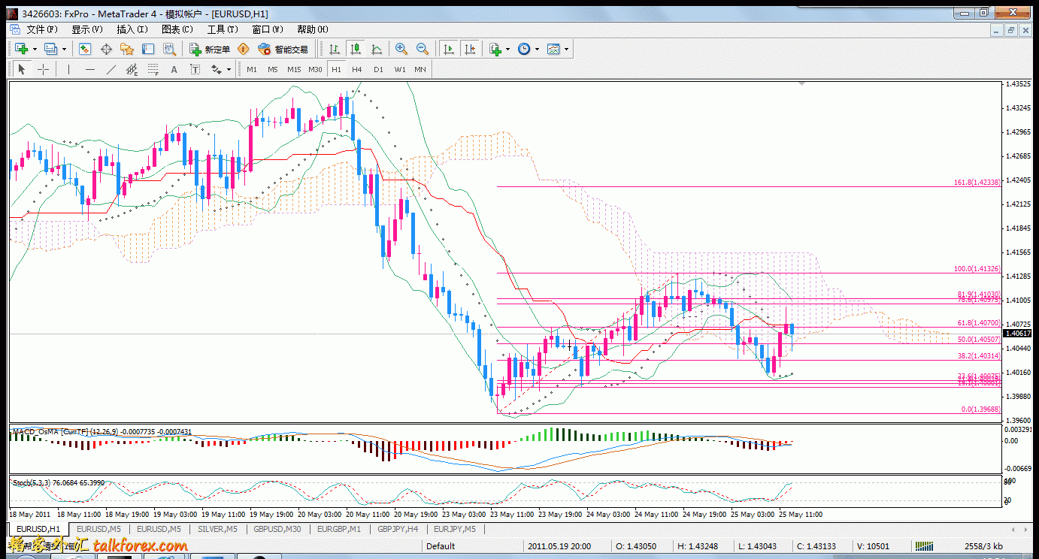Activate the crosshair cursor
Screen dimensions: 1039x559
click(x=43, y=69)
